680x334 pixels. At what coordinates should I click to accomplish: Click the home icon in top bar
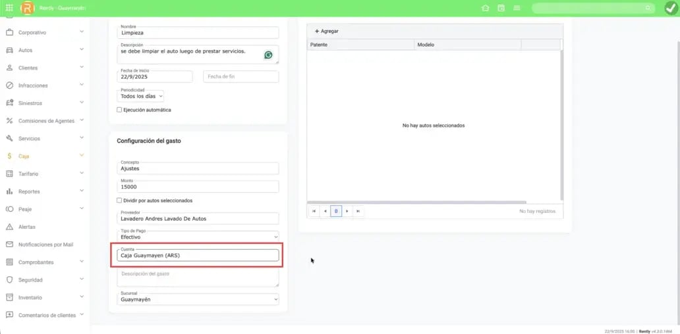(x=486, y=8)
